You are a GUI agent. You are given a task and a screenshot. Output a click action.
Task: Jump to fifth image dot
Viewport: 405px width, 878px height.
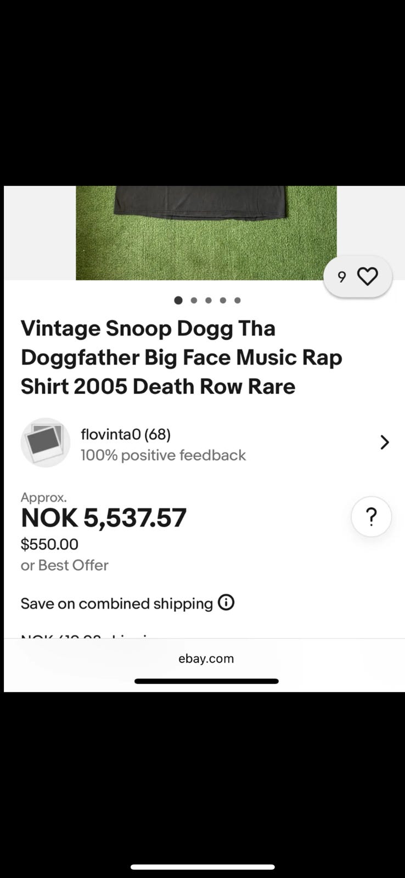238,300
